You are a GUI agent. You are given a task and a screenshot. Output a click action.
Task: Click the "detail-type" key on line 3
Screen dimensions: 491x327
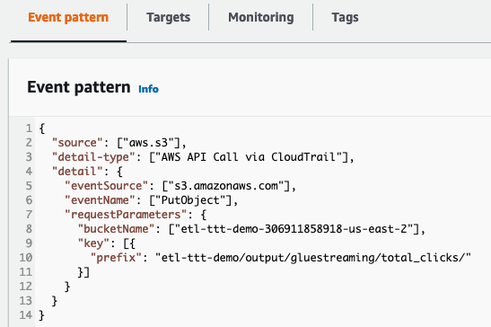tap(93, 157)
